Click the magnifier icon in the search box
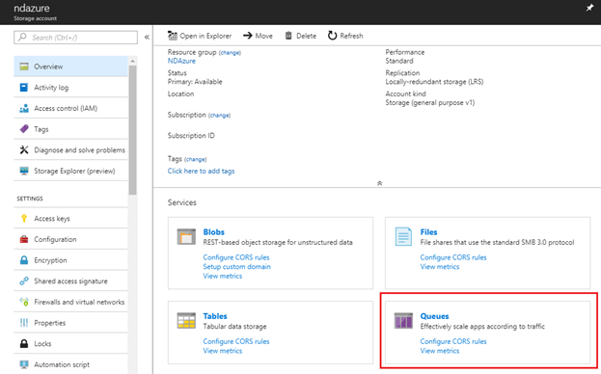Image resolution: width=601 pixels, height=374 pixels. [22, 38]
